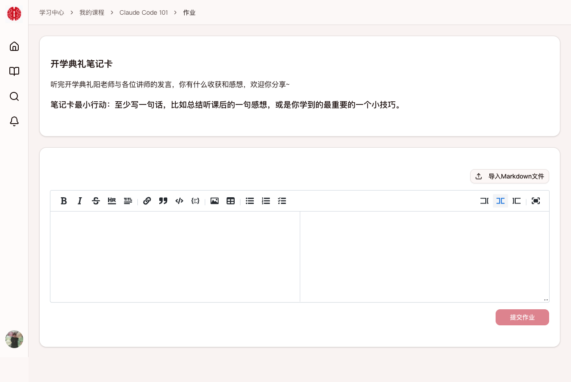Switch to preview-only view mode
The height and width of the screenshot is (382, 571).
(516, 201)
